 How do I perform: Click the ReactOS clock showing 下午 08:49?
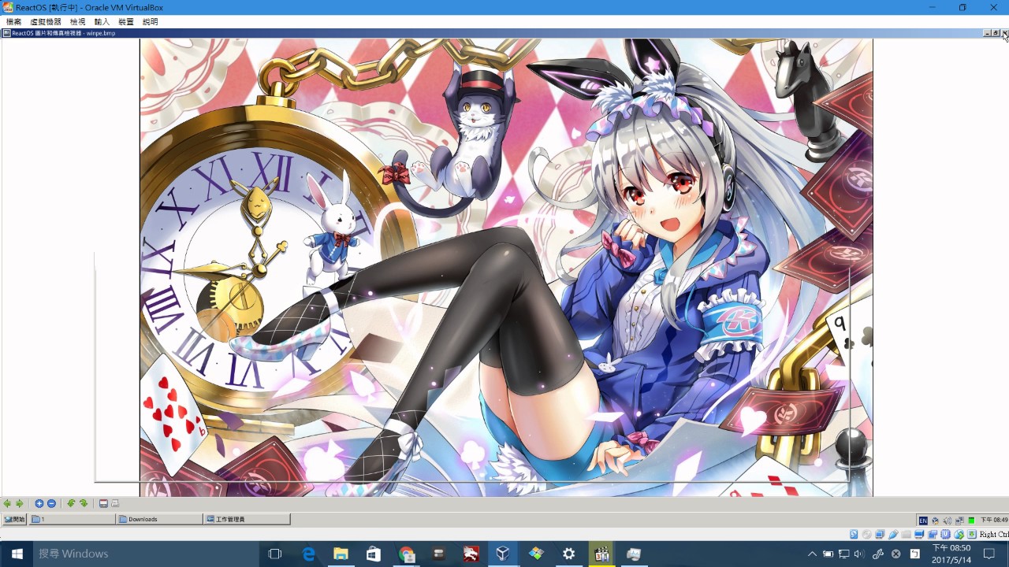coord(994,521)
